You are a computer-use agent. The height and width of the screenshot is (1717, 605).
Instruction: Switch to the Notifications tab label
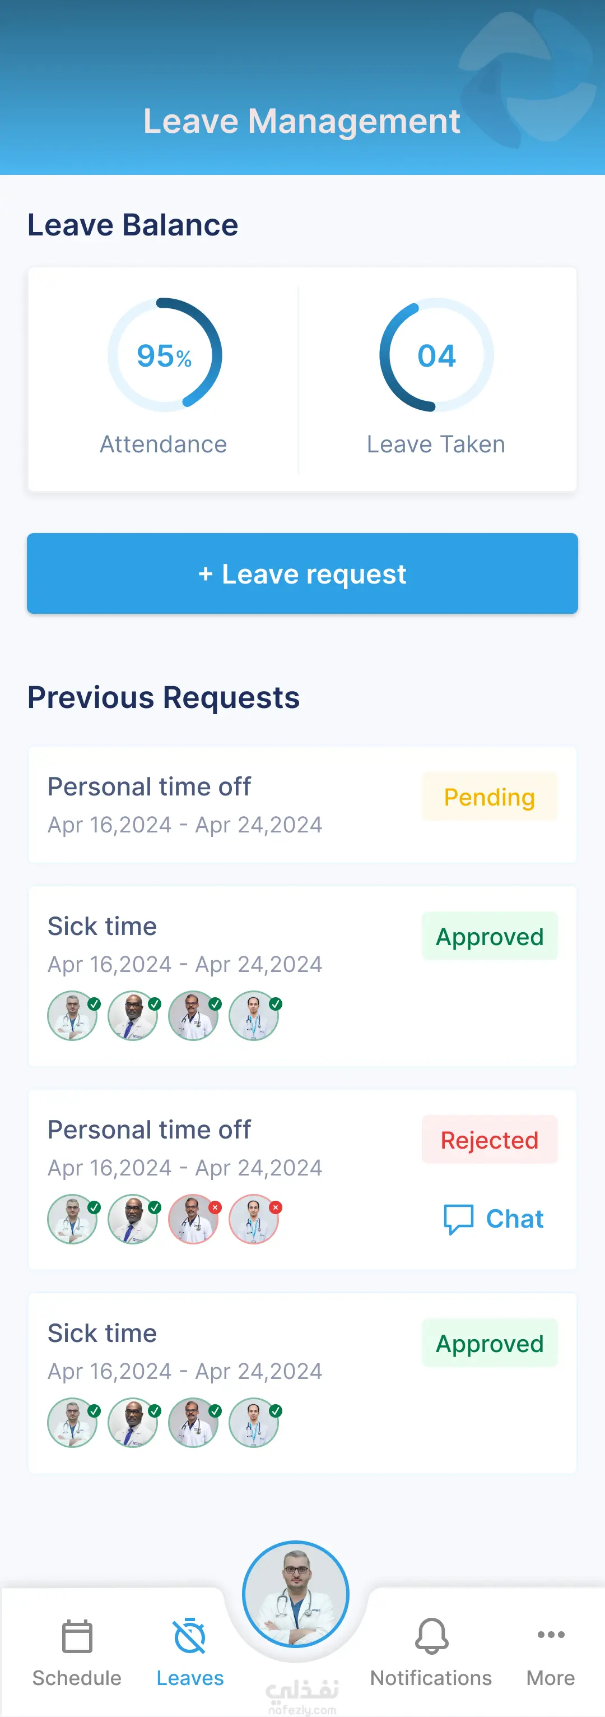pyautogui.click(x=431, y=1678)
